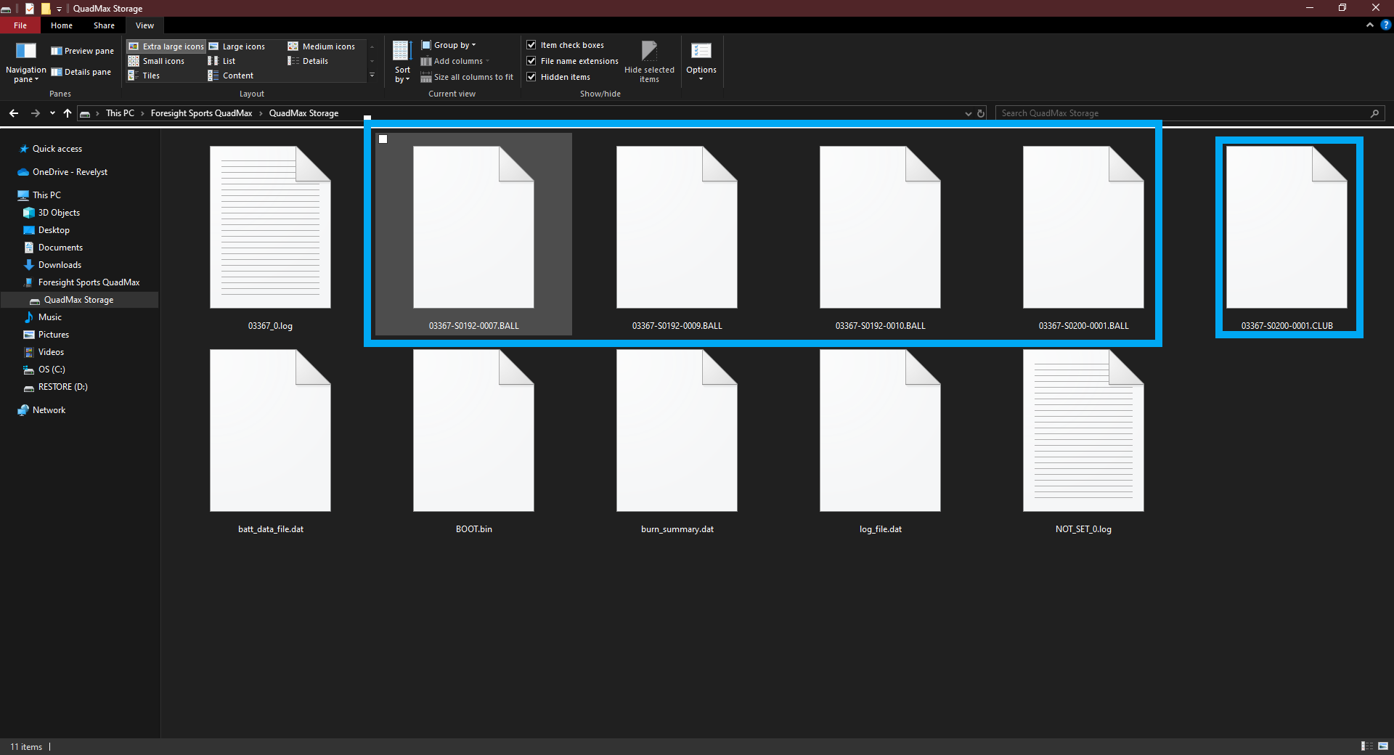Image resolution: width=1394 pixels, height=755 pixels.
Task: Open RESTORE (D:) drive in sidebar
Action: pyautogui.click(x=62, y=387)
